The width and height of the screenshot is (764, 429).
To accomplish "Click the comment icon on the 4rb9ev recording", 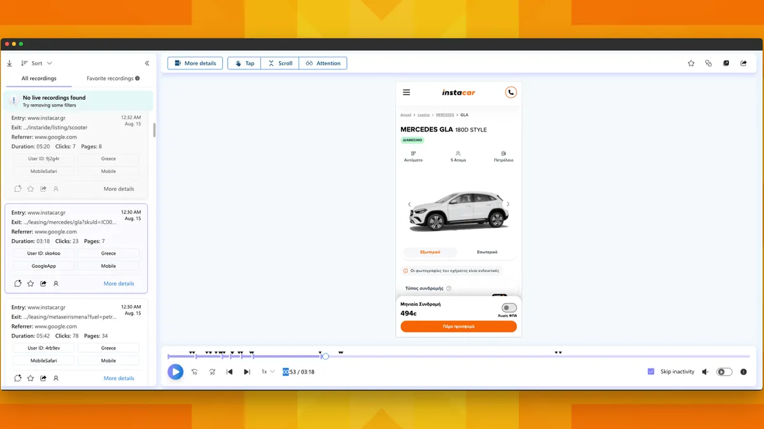I will (18, 378).
